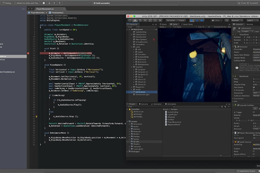Open FixedUpdate() member breadcrumb
This screenshot has height=173, width=260.
(x=56, y=13)
